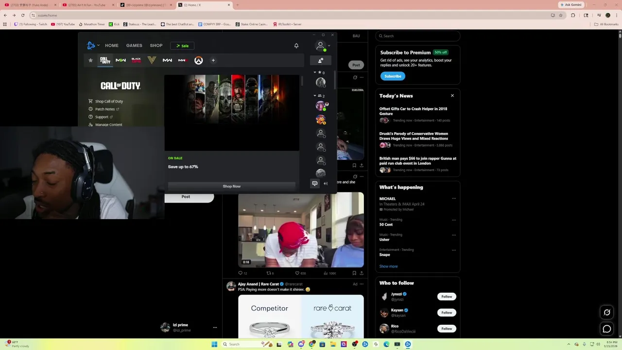This screenshot has height=350, width=622.
Task: Select the Call of Duty game tab icon
Action: point(105,60)
